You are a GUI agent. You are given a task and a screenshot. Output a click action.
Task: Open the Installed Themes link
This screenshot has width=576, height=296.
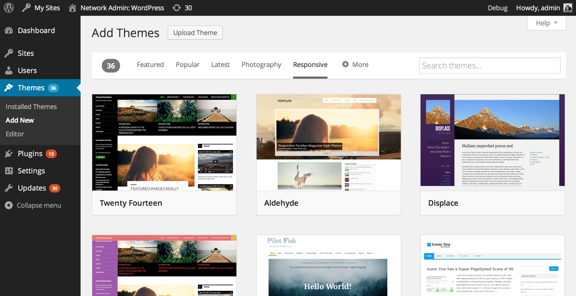31,106
